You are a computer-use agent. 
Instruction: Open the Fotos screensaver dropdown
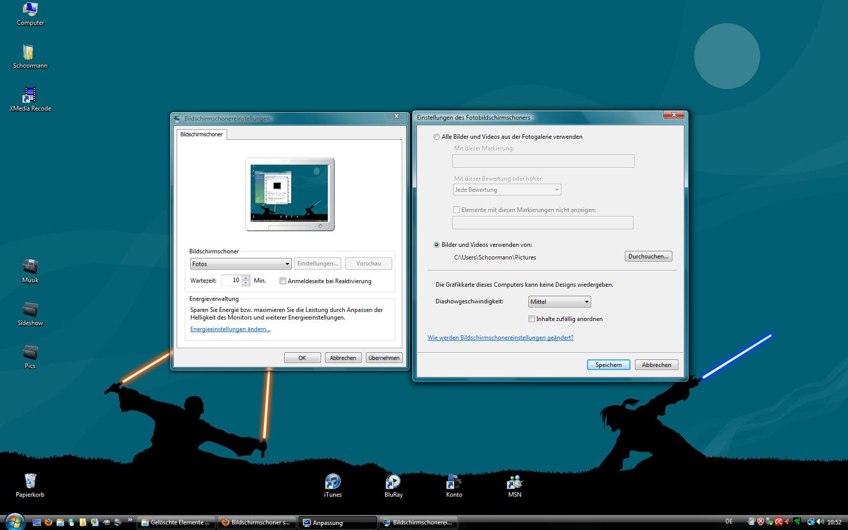pyautogui.click(x=241, y=263)
